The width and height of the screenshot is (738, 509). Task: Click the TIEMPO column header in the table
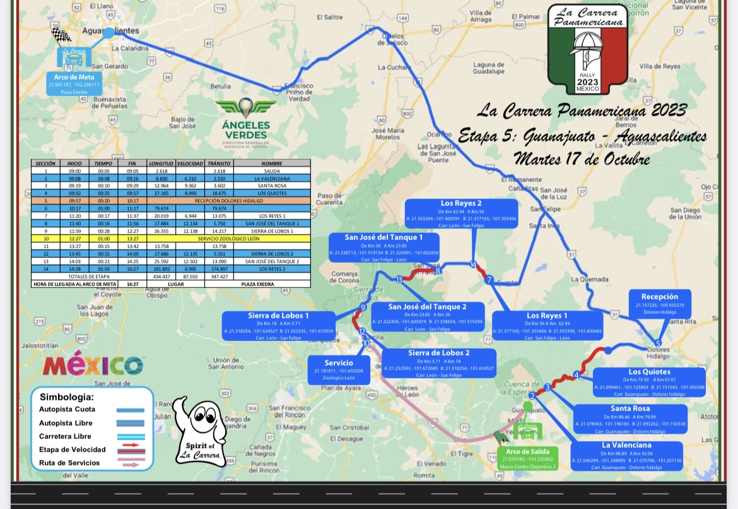103,164
